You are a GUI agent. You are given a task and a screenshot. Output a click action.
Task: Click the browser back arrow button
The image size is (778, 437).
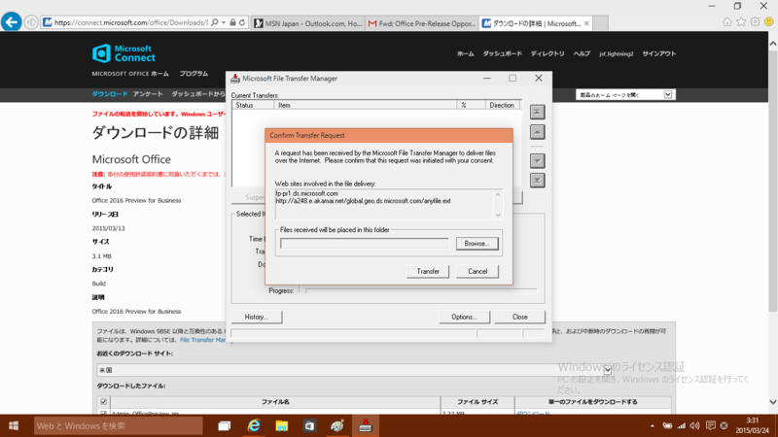tap(12, 22)
